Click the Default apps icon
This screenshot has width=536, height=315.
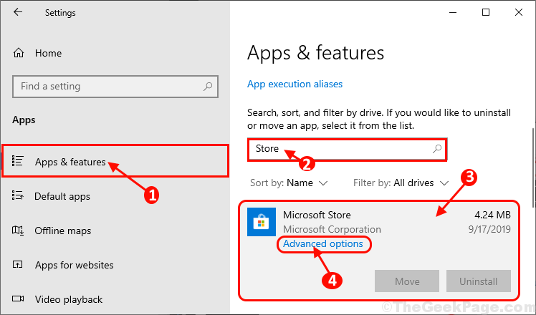click(x=18, y=195)
